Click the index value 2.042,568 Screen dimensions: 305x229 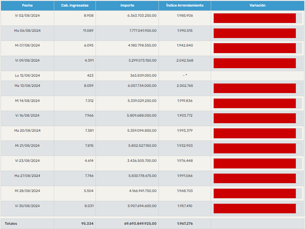coord(185,60)
